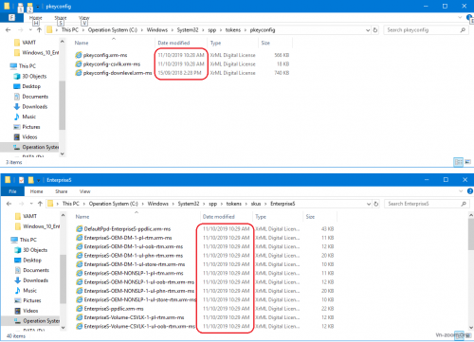Click the up arrow in EnterpriseS window
Image resolution: width=474 pixels, height=342 pixels.
(40, 204)
